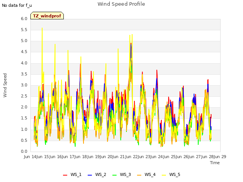Click the Time x-axis label
The height and width of the screenshot is (182, 243).
215,163
